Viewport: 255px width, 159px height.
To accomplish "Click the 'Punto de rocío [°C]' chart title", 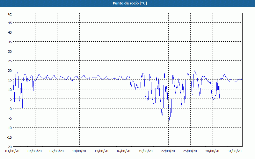I will tap(130, 3).
